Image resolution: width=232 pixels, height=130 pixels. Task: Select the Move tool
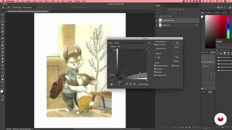click(3, 15)
